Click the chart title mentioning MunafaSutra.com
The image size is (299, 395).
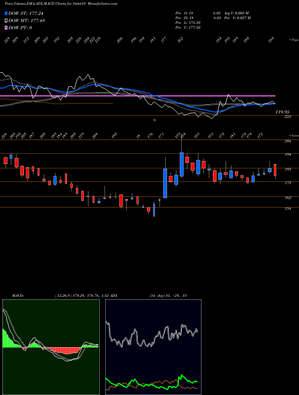(x=61, y=4)
